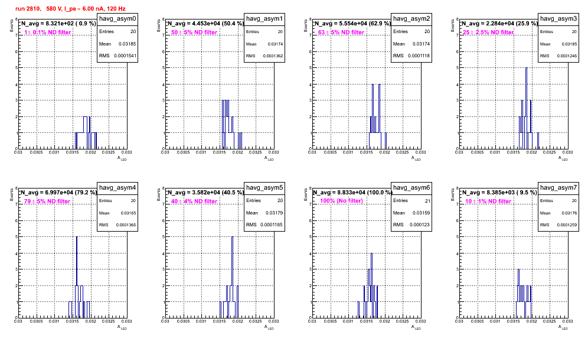
Task: Click the Mean 0.03185 row in havg_asym0
Action: tap(117, 44)
